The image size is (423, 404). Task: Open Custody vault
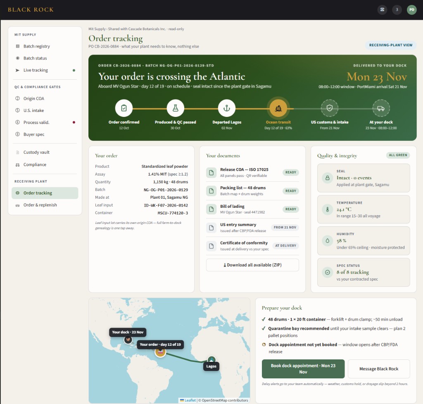point(45,152)
